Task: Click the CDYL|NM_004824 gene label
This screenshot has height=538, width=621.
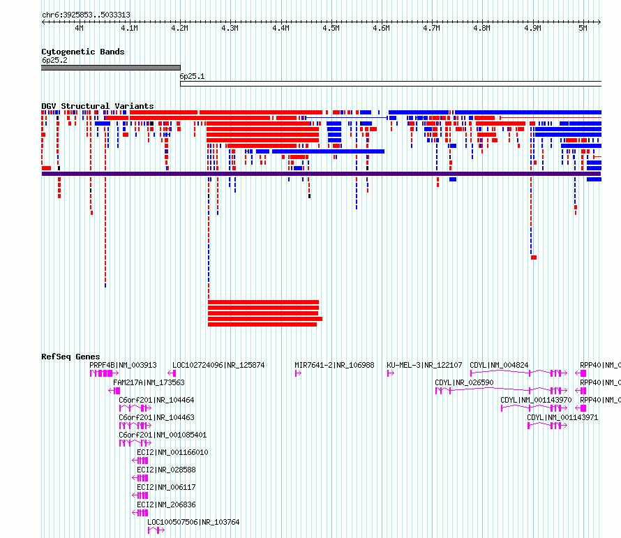Action: pos(499,365)
